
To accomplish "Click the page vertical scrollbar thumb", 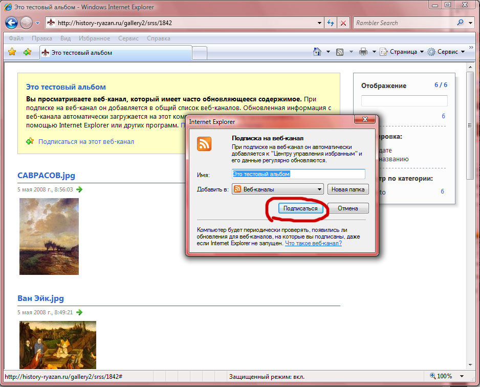I will [470, 125].
